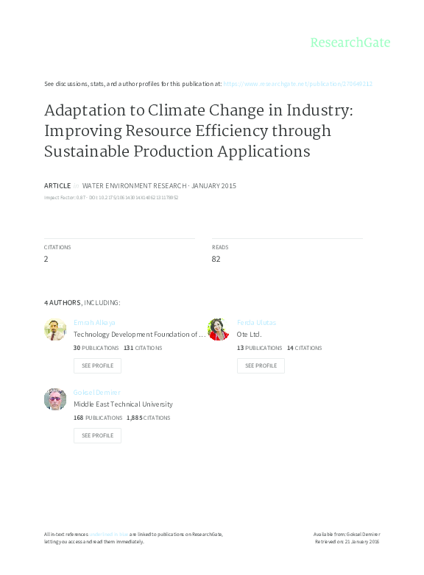Open Goksel Demirer's author name link
The image size is (424, 575).
point(97,393)
